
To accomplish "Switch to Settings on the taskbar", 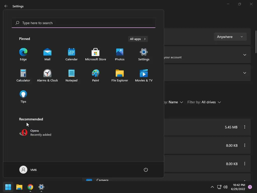I will click(x=41, y=187).
